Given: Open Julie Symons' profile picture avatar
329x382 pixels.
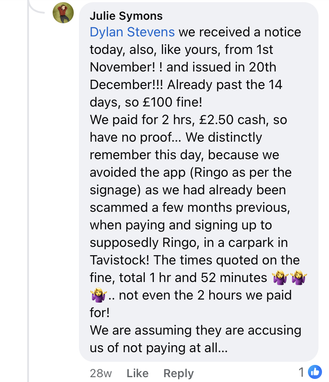Looking at the screenshot, I should point(63,13).
